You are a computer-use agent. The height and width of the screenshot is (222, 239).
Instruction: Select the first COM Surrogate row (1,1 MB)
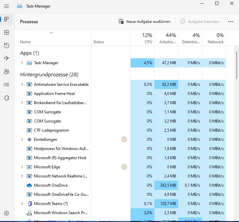pos(120,112)
